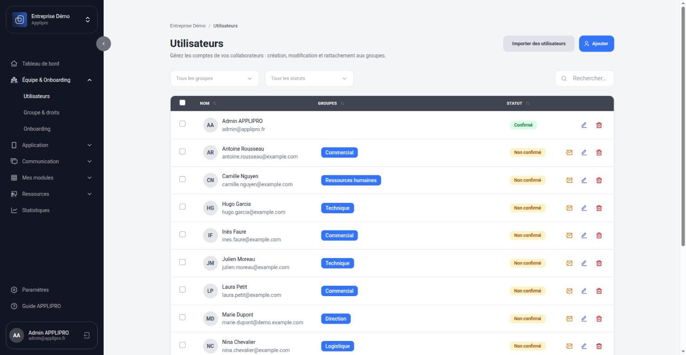Click the page vertical scrollbar

point(683,127)
